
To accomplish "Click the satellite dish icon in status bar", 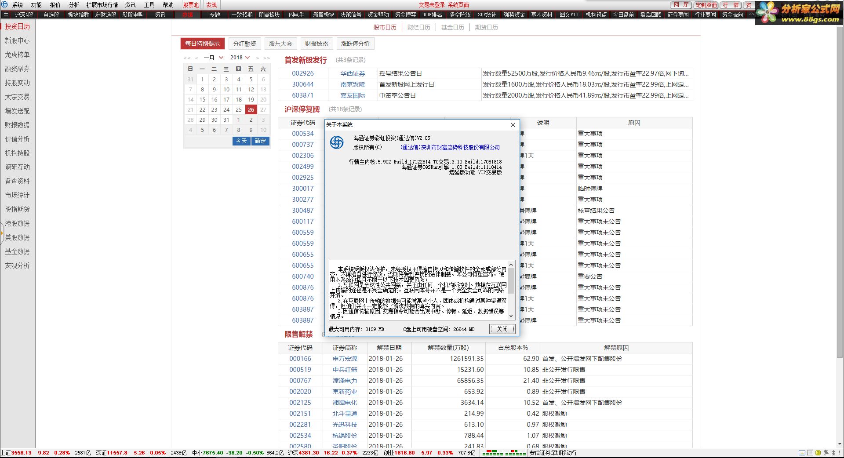I will [x=826, y=453].
